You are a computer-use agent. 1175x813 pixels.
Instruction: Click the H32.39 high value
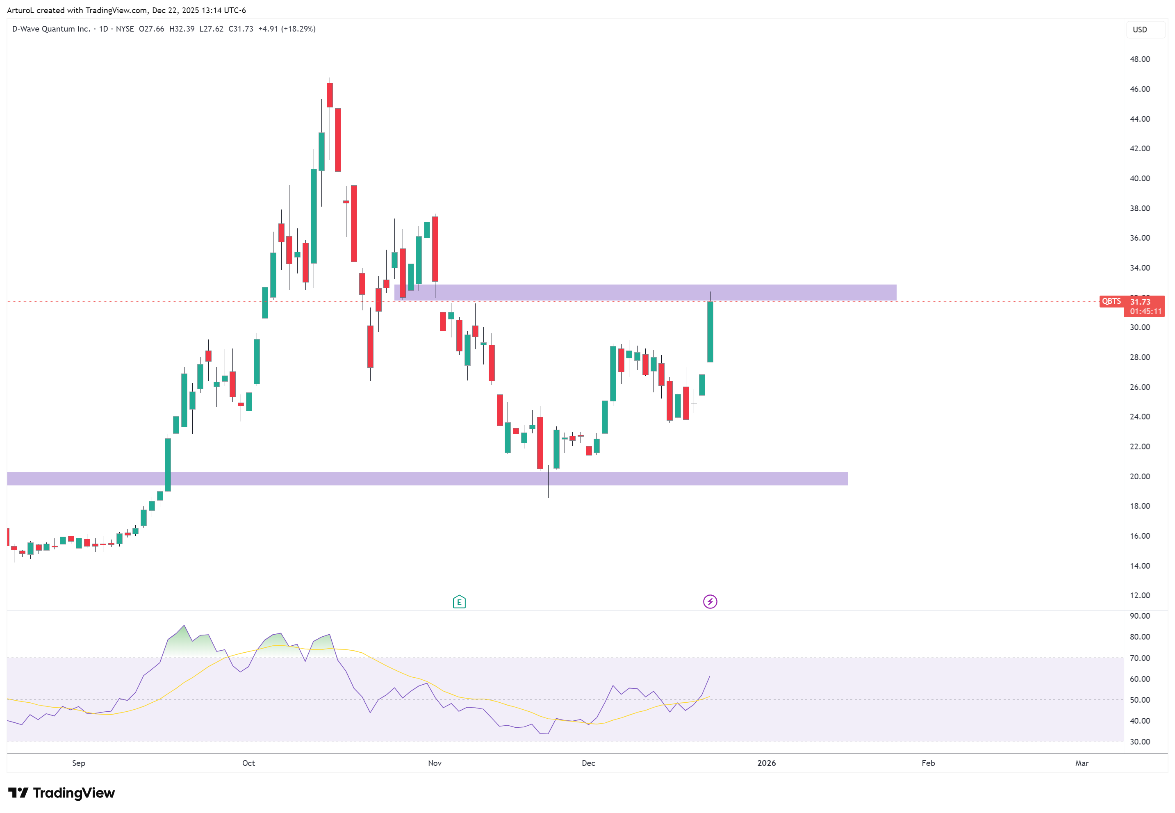coord(182,29)
